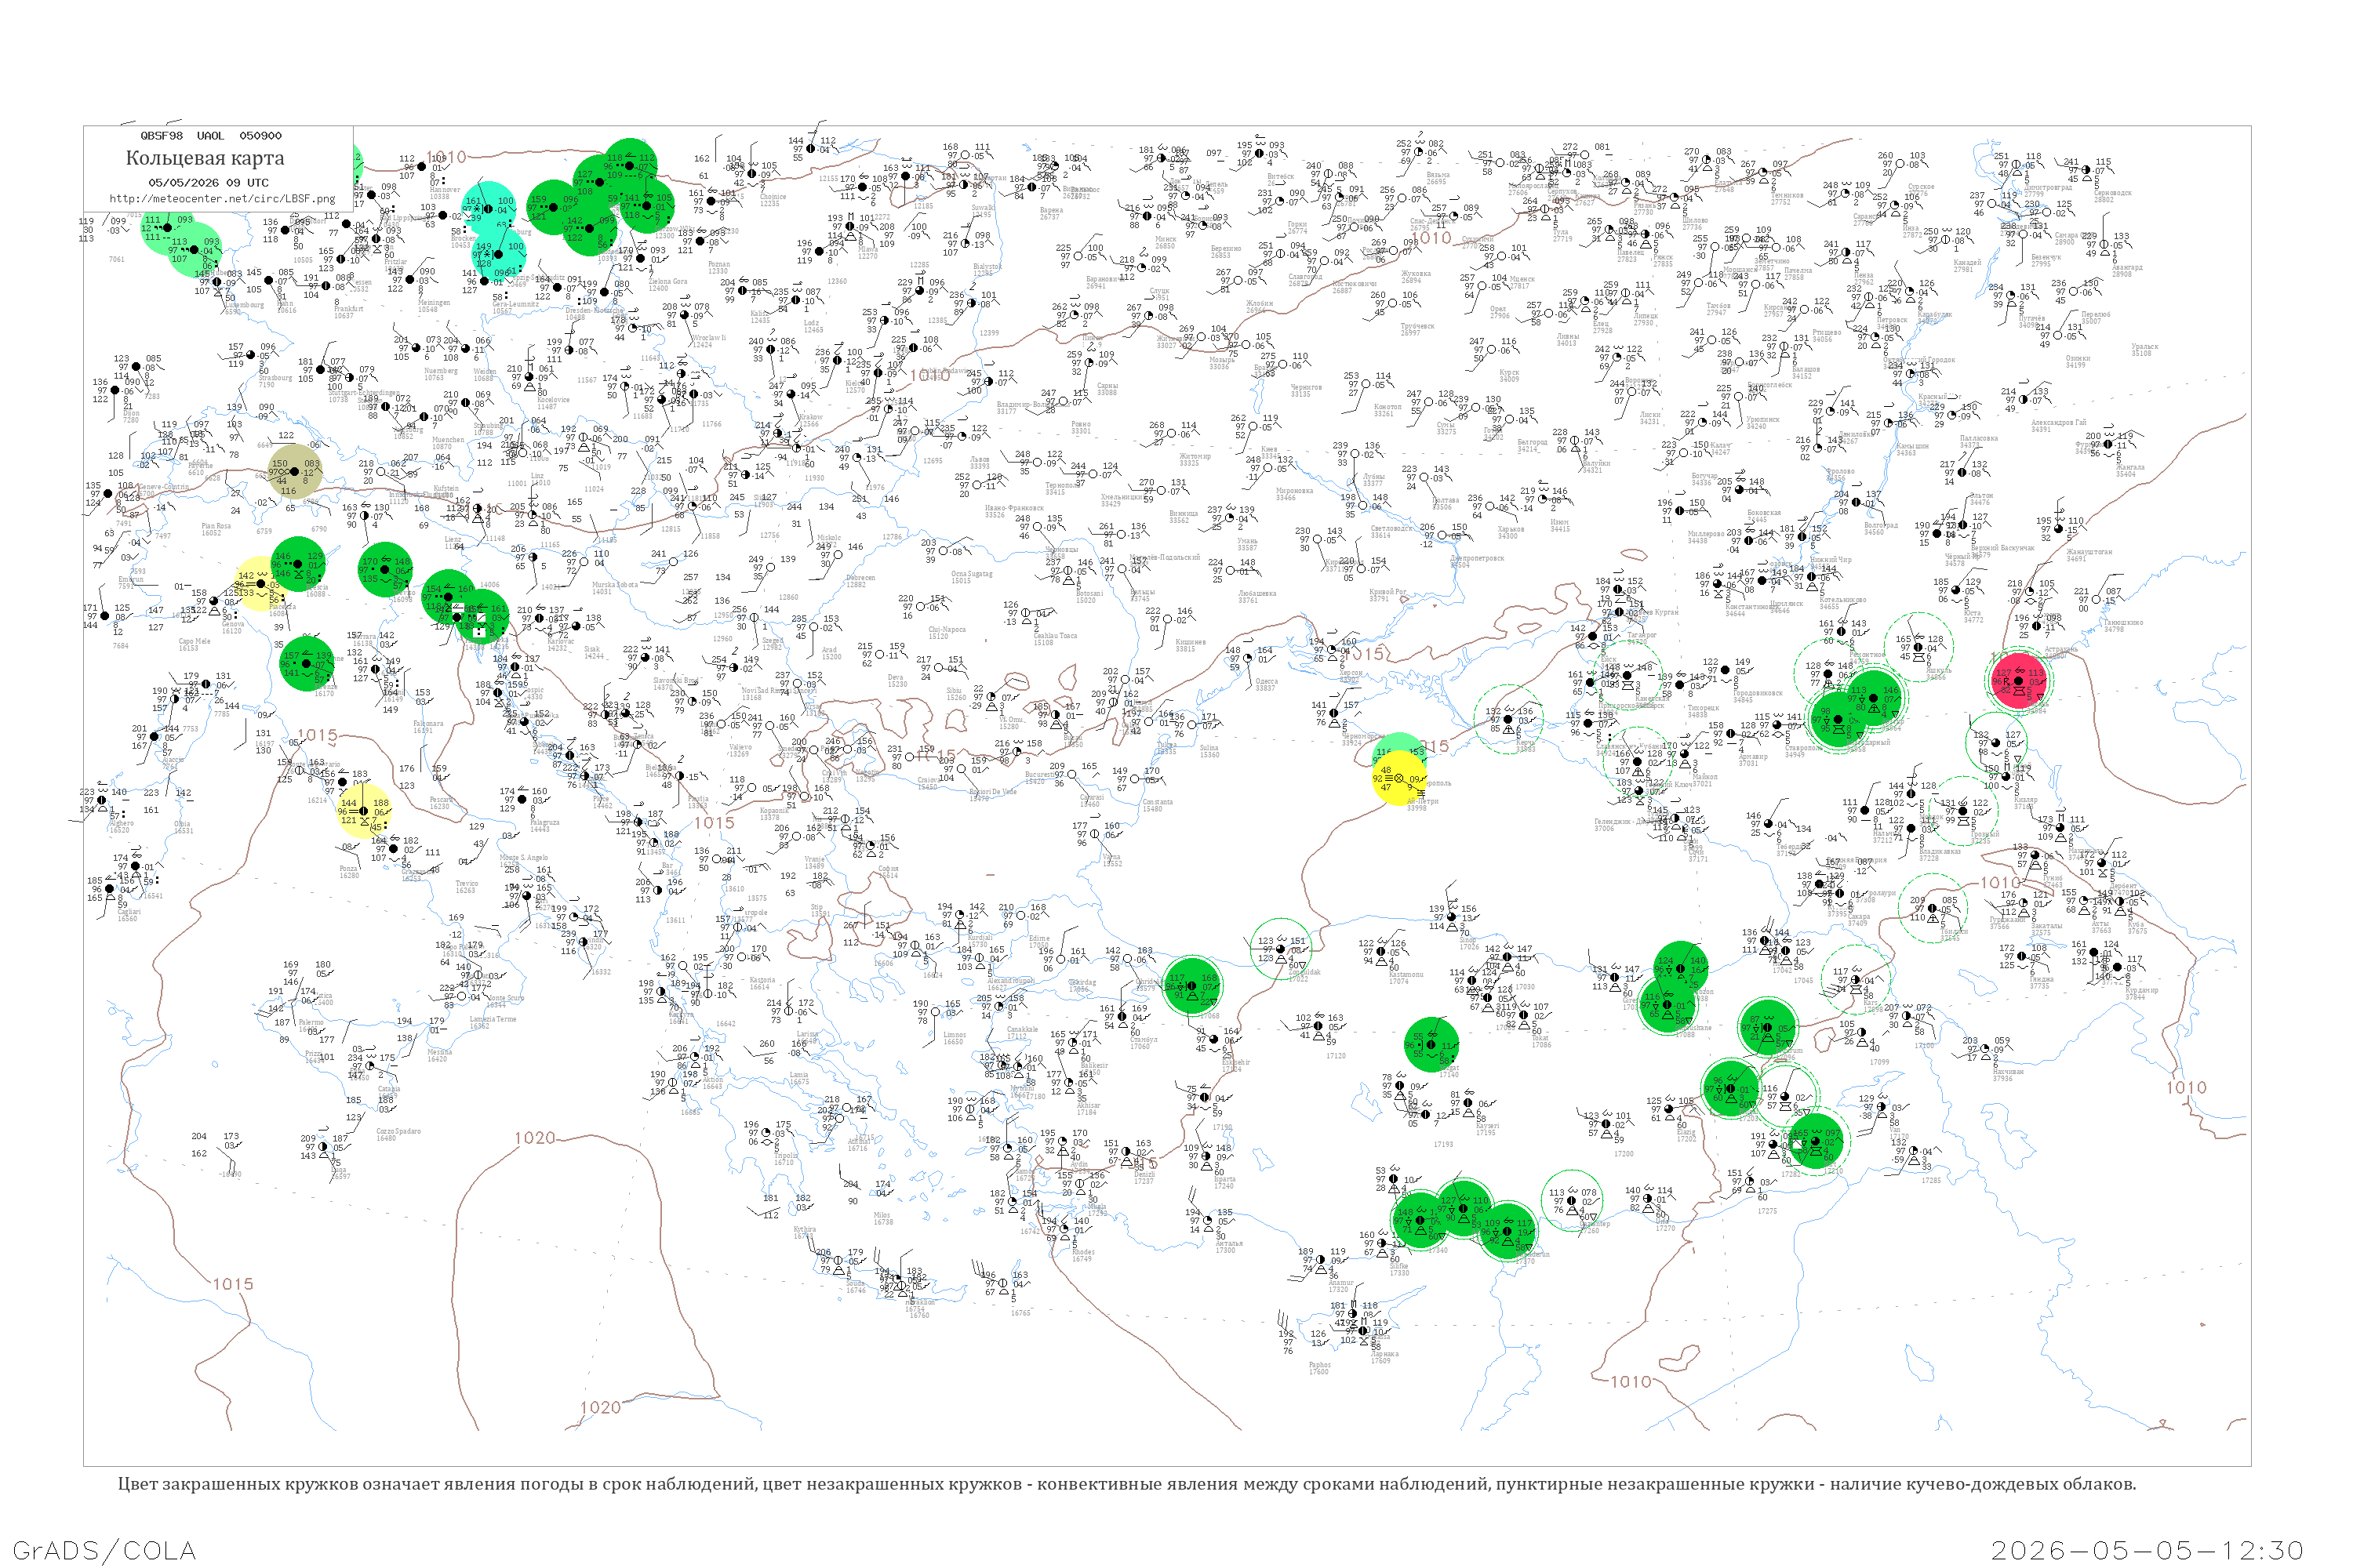Click the legend caption beginning with Цвет закрашенных кружков
This screenshot has height=1568, width=2353.
click(x=1126, y=1484)
